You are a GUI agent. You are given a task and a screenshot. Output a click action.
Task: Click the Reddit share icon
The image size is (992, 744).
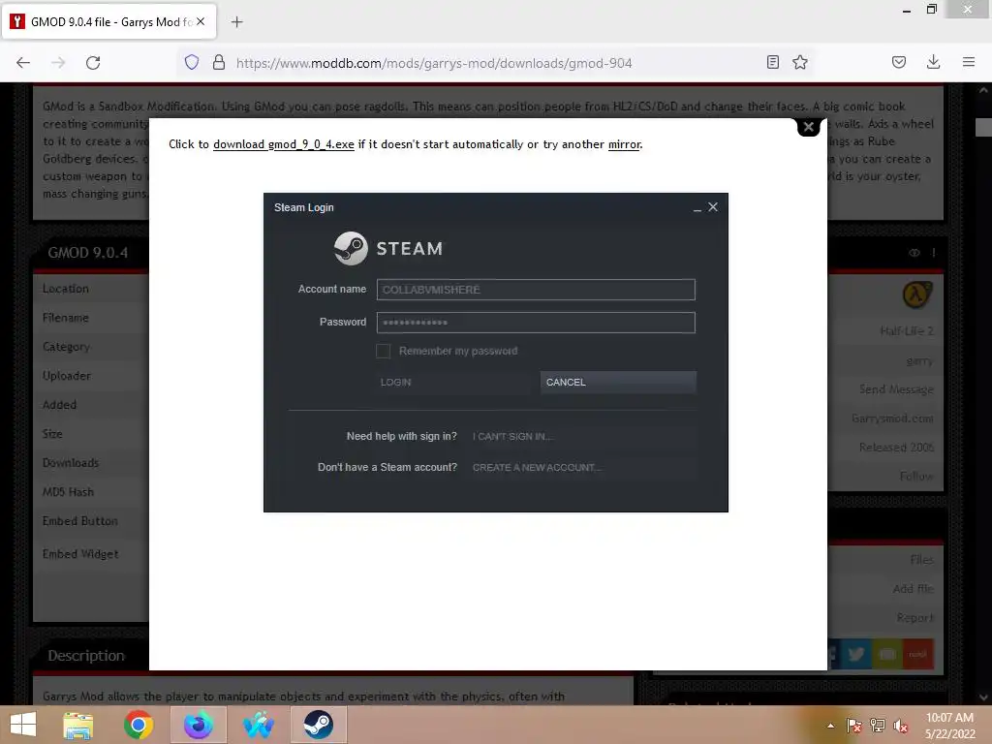coord(918,654)
